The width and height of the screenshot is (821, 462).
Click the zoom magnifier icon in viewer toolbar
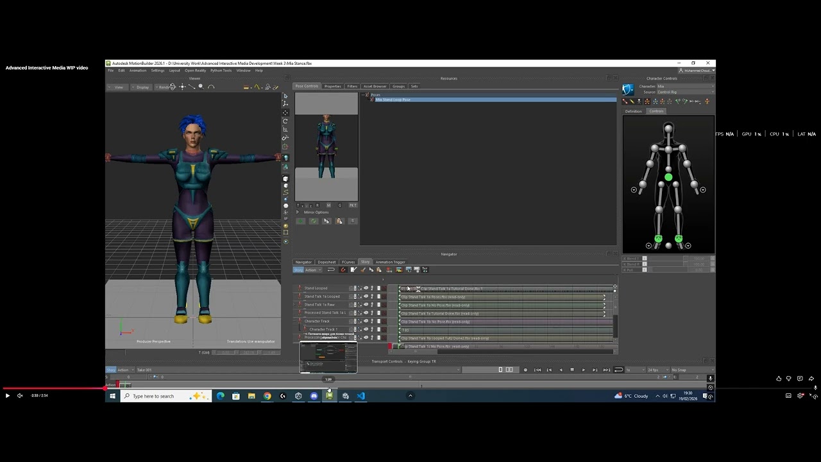(x=201, y=87)
